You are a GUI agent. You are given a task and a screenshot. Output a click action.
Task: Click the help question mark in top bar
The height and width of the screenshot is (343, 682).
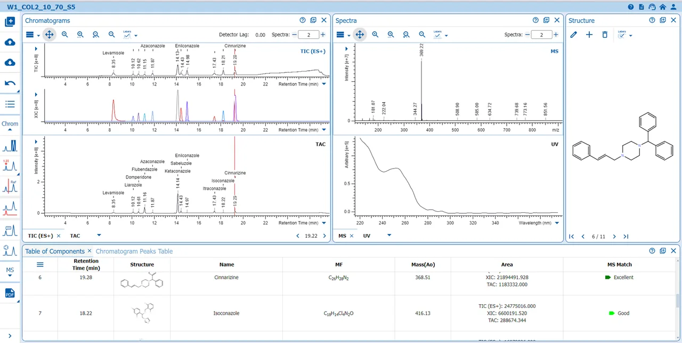point(631,7)
